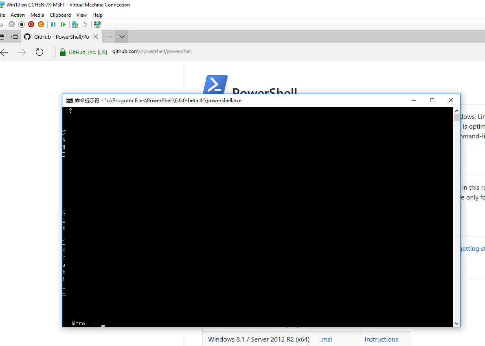Go forward in the browser

pos(22,52)
